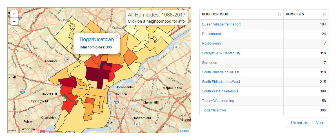Open Queen Village/Pennsport neighborhood link
336x140 pixels.
[221, 24]
